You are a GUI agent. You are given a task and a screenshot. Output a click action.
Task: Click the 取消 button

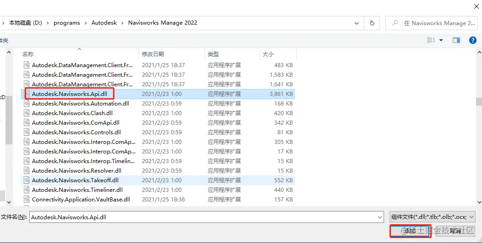click(455, 231)
